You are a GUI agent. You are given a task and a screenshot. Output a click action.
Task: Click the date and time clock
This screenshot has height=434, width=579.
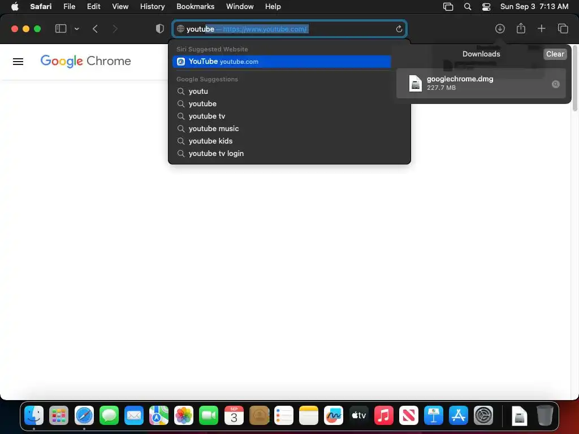534,6
